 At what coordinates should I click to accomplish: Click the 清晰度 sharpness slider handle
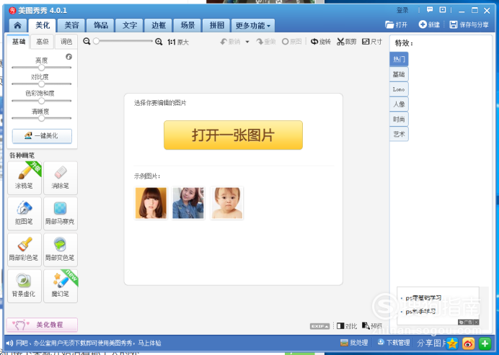(41, 118)
